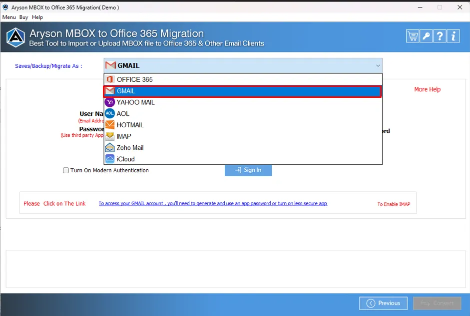
Task: Select IMAP option in the list
Action: coord(243,136)
